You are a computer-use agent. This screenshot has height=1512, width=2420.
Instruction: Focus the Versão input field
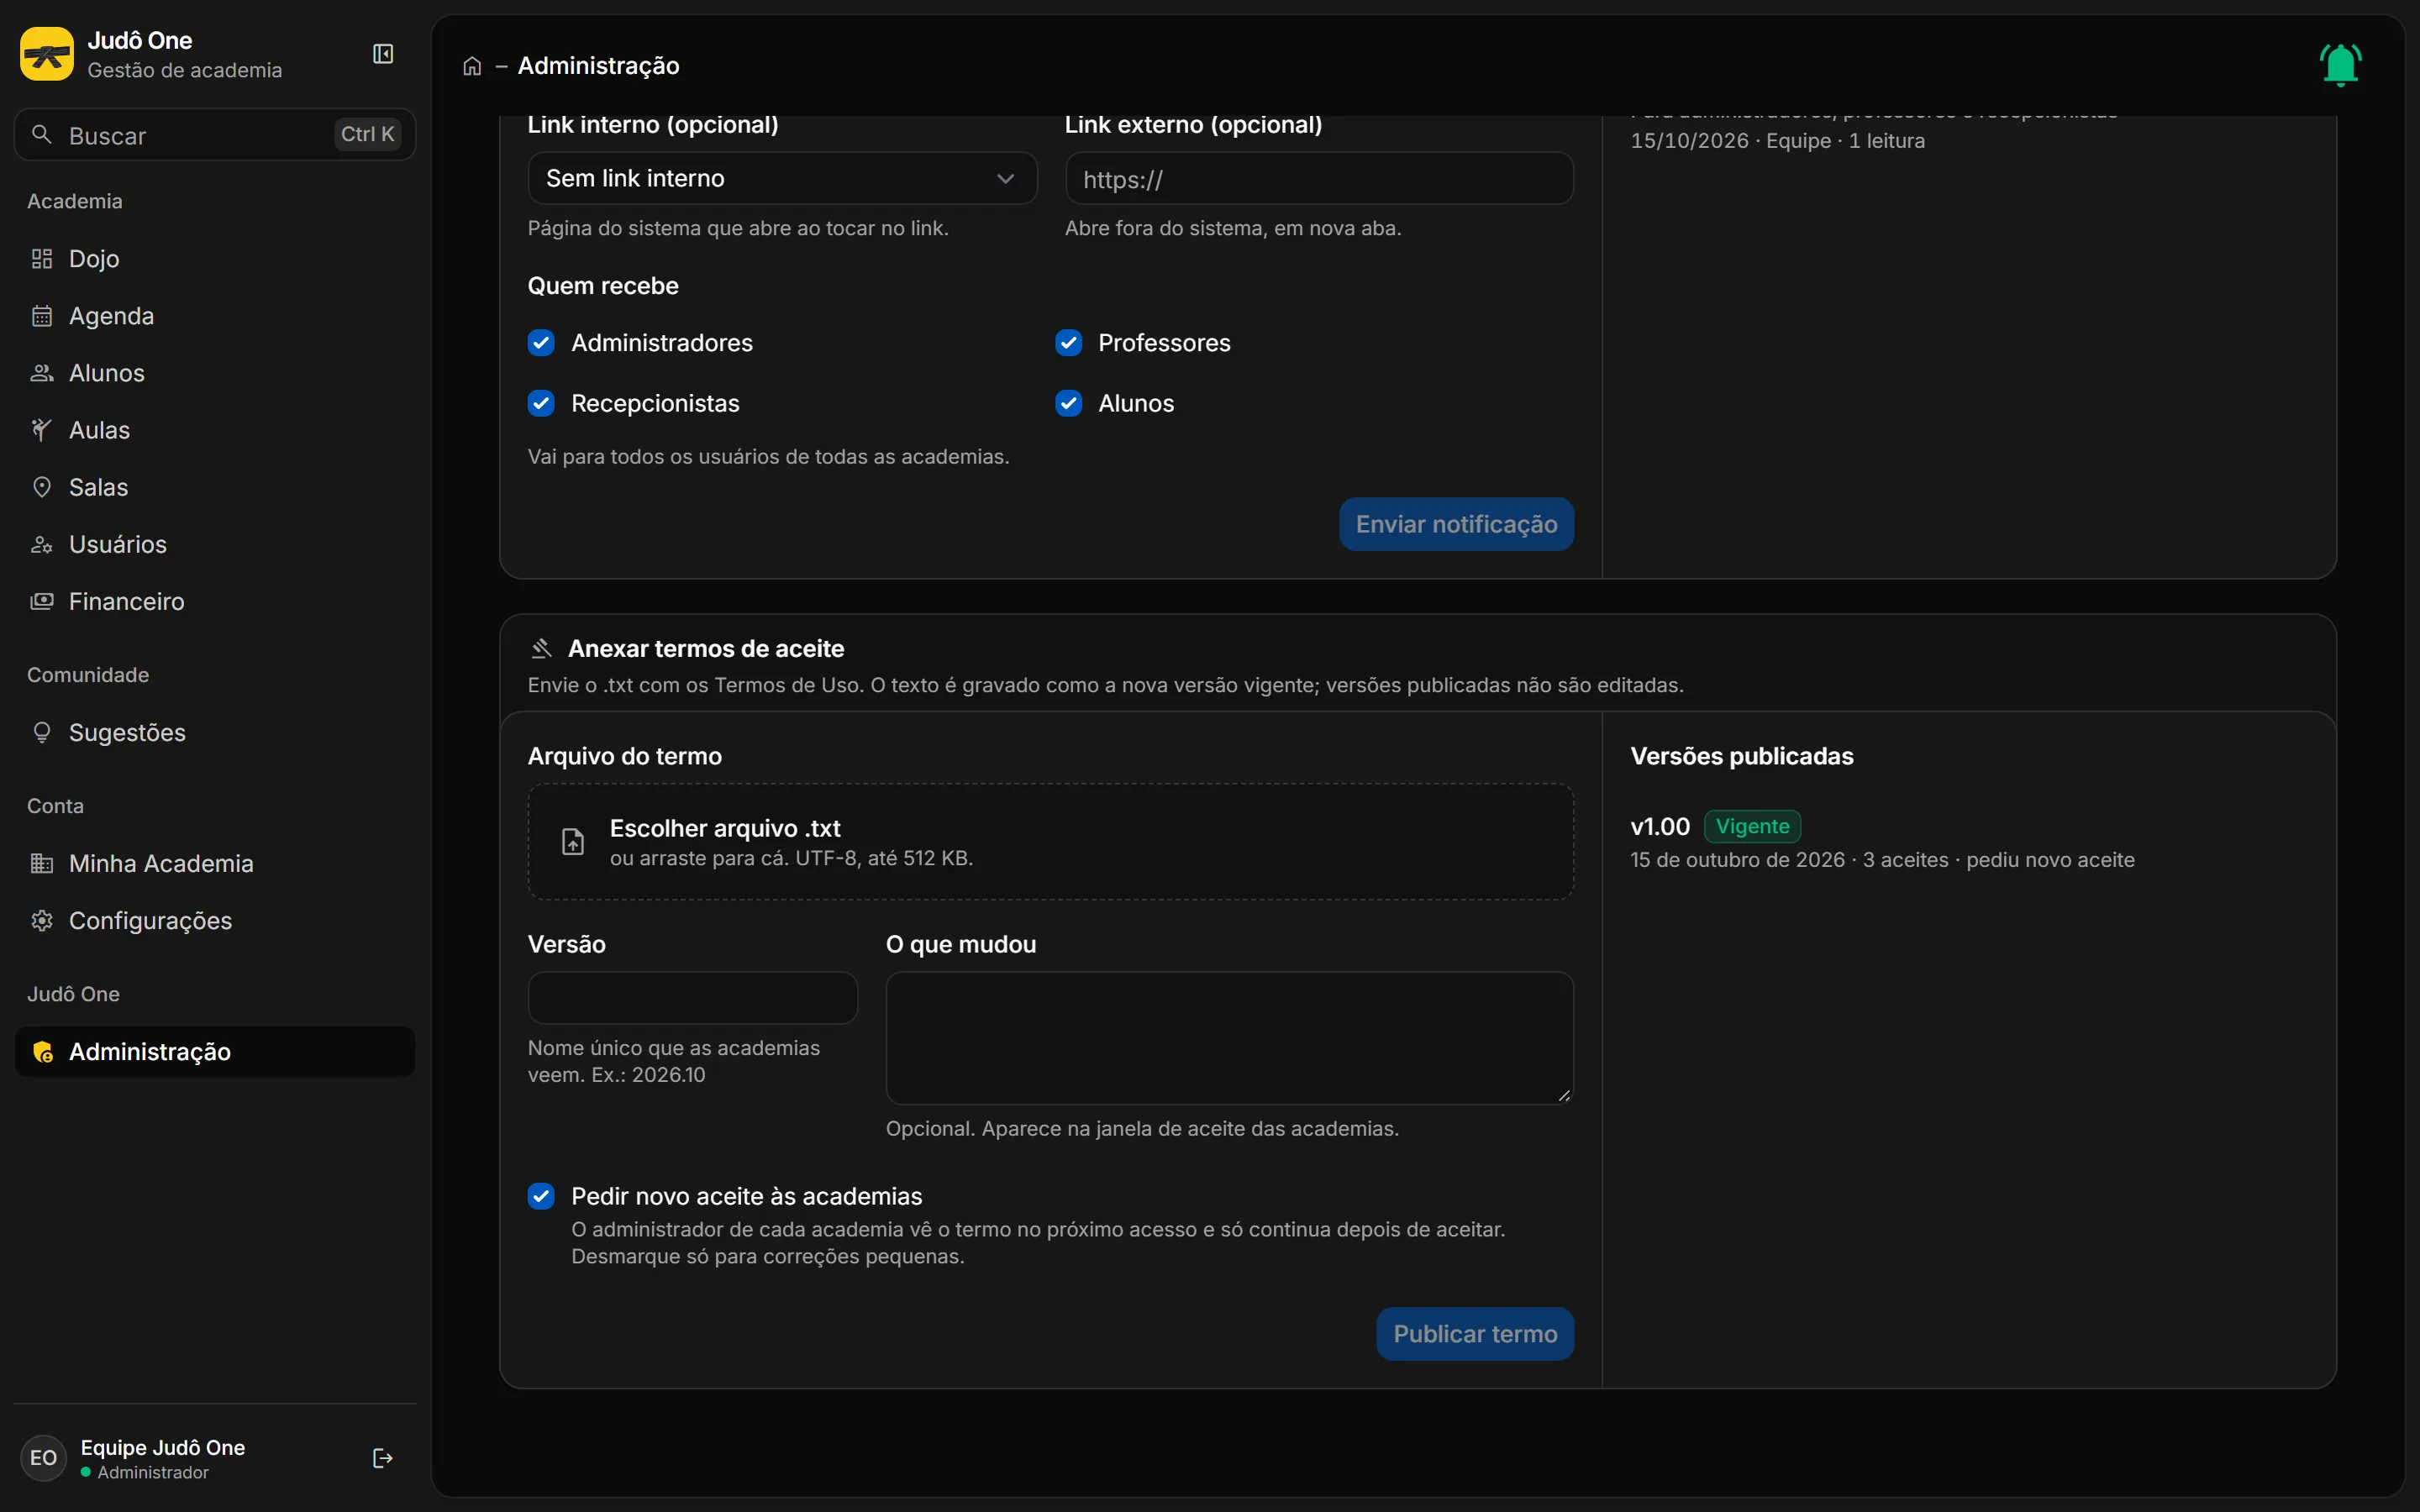(x=692, y=998)
